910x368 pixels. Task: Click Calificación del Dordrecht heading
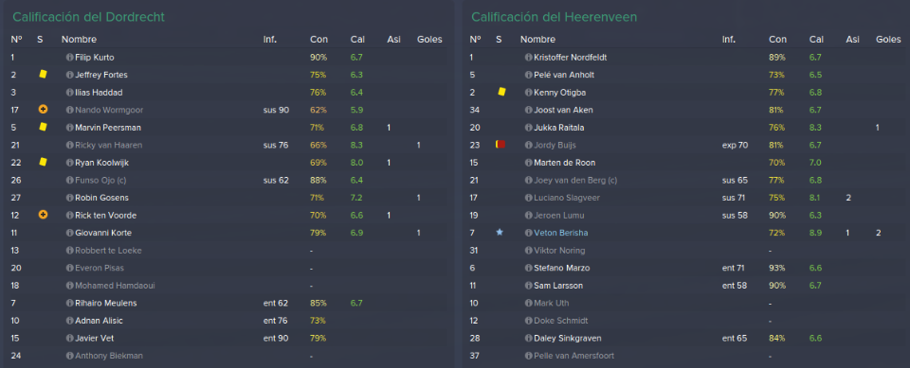(89, 17)
